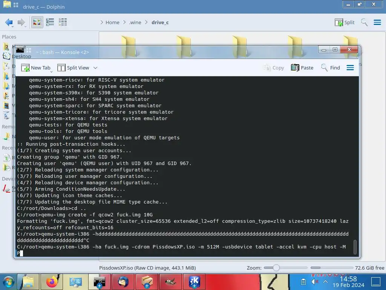Open clipboard tray icon
The image size is (386, 290).
(x=303, y=282)
